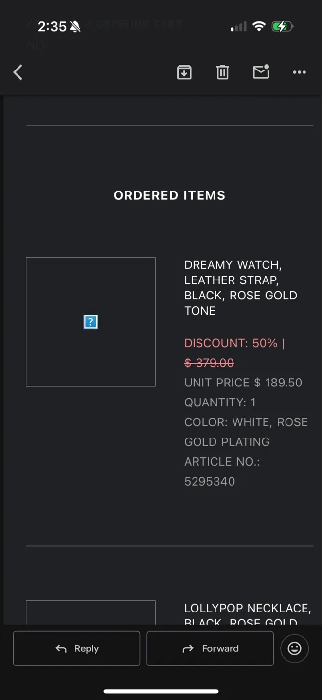Select the Forward button
The height and width of the screenshot is (700, 322).
pyautogui.click(x=210, y=648)
